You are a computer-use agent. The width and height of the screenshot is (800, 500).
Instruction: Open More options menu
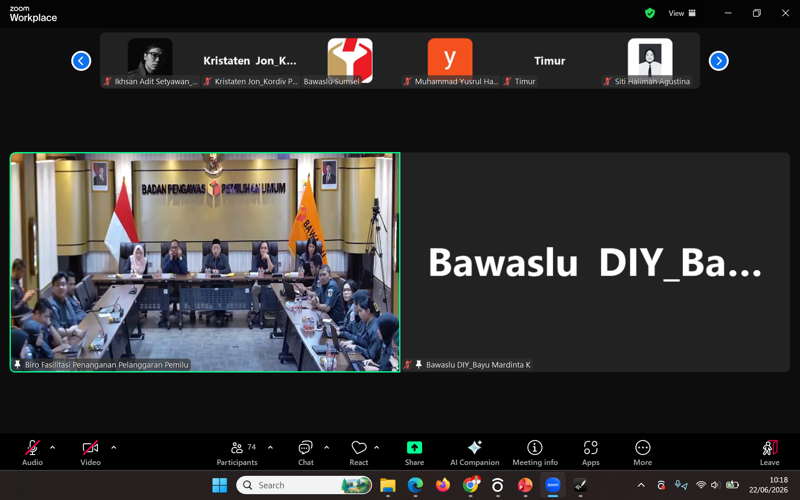pos(642,453)
